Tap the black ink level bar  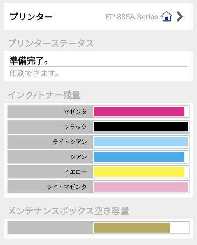click(141, 127)
